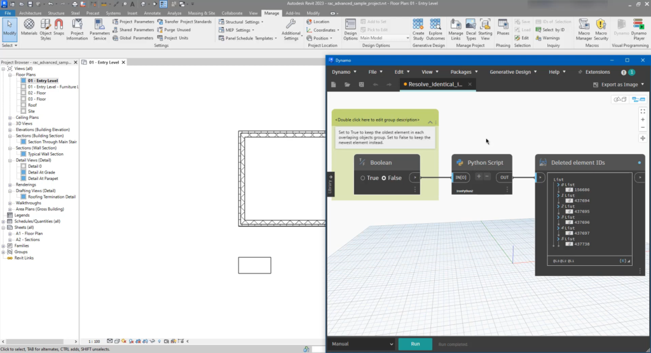The image size is (651, 353).
Task: Add an input port on Python Script node
Action: coord(479,177)
